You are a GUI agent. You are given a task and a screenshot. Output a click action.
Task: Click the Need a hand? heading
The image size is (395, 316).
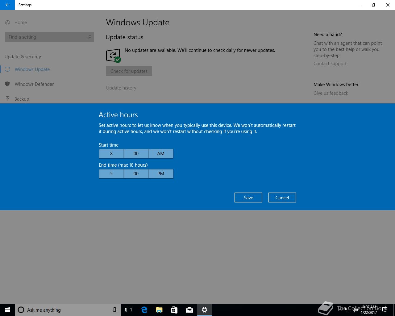click(328, 35)
